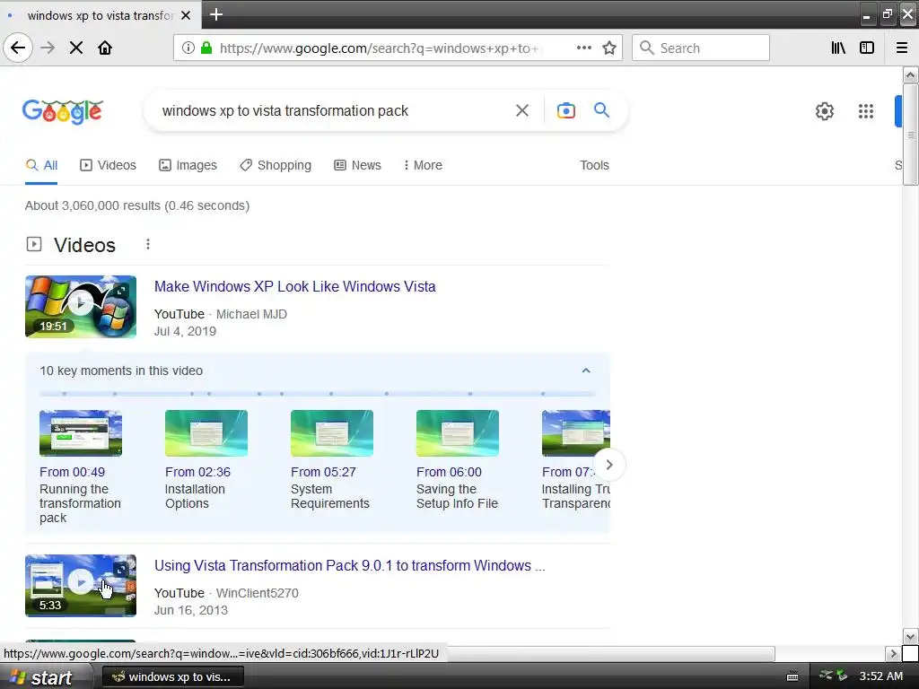The image size is (919, 689).
Task: Switch to the Images tab
Action: pyautogui.click(x=188, y=165)
